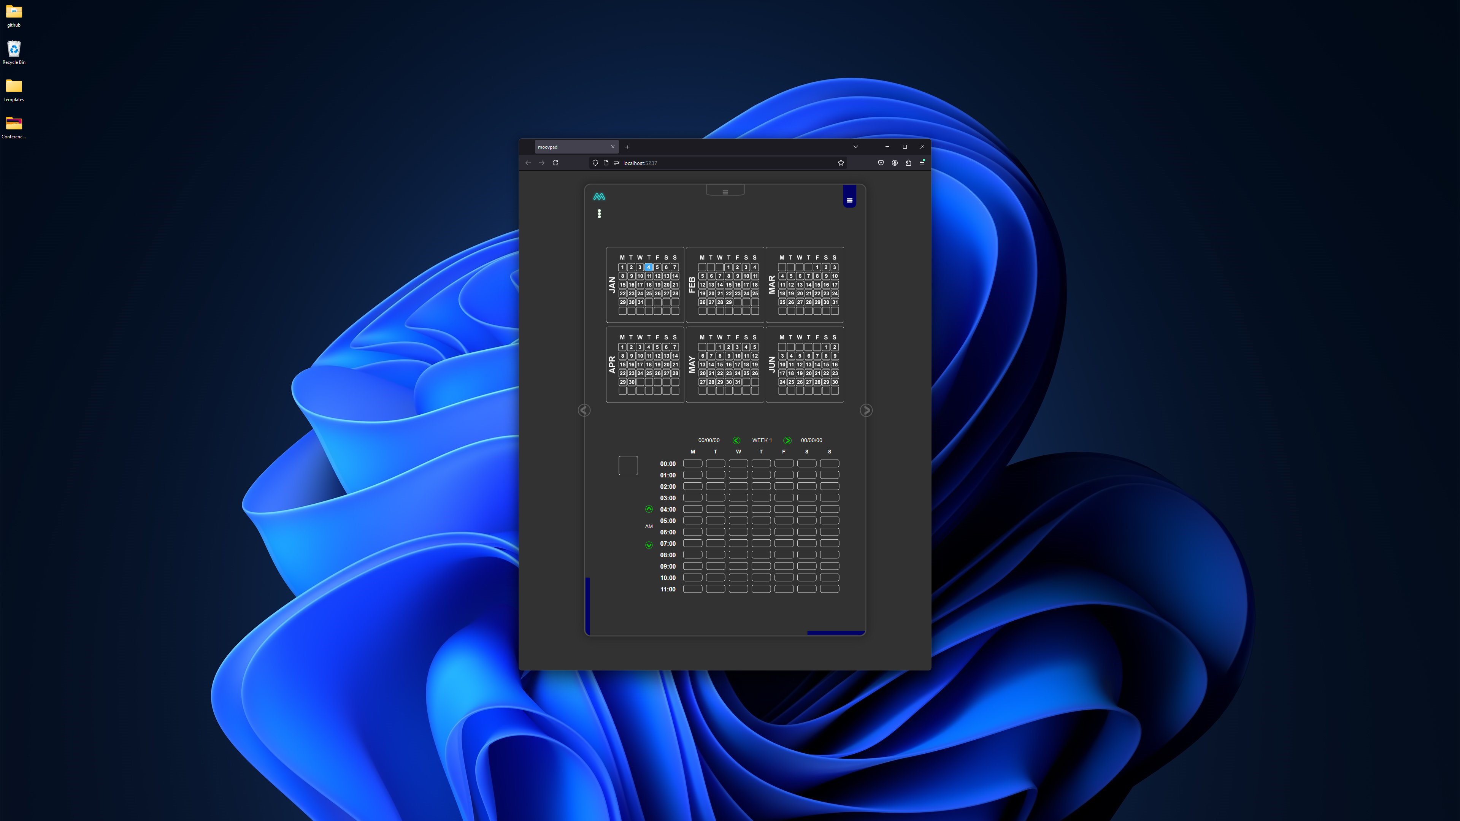Open list all tabs dropdown
Image resolution: width=1460 pixels, height=821 pixels.
[855, 147]
